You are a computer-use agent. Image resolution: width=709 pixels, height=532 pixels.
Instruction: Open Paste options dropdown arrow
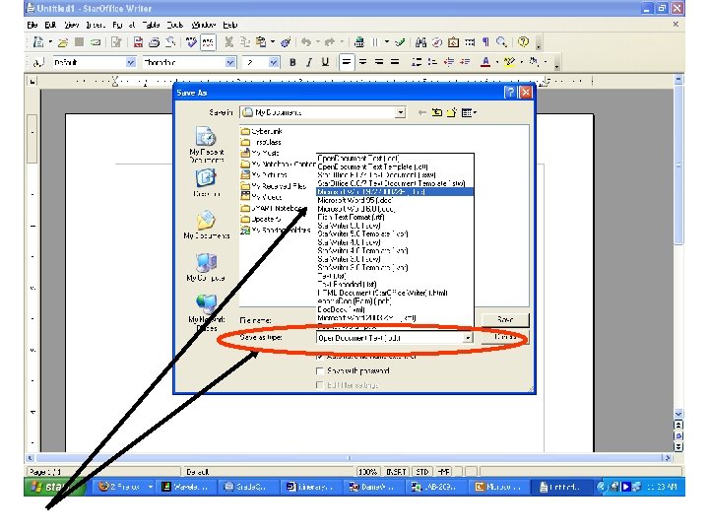click(x=273, y=42)
